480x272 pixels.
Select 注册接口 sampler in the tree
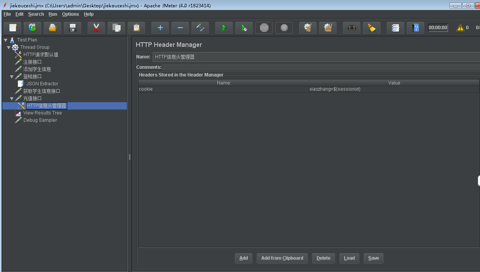[x=32, y=62]
